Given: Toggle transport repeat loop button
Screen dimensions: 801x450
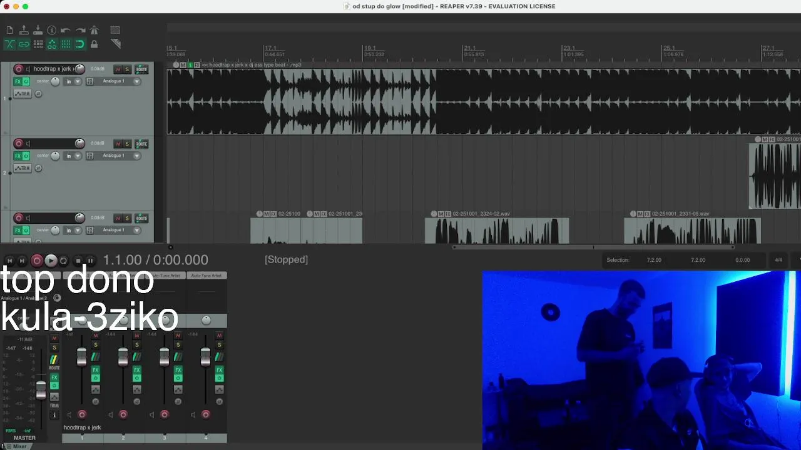Looking at the screenshot, I should click(x=63, y=261).
